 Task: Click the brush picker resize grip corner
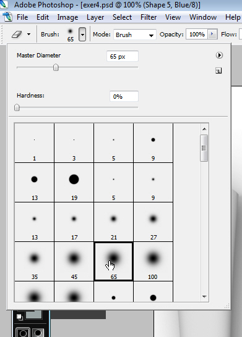pyautogui.click(x=227, y=306)
